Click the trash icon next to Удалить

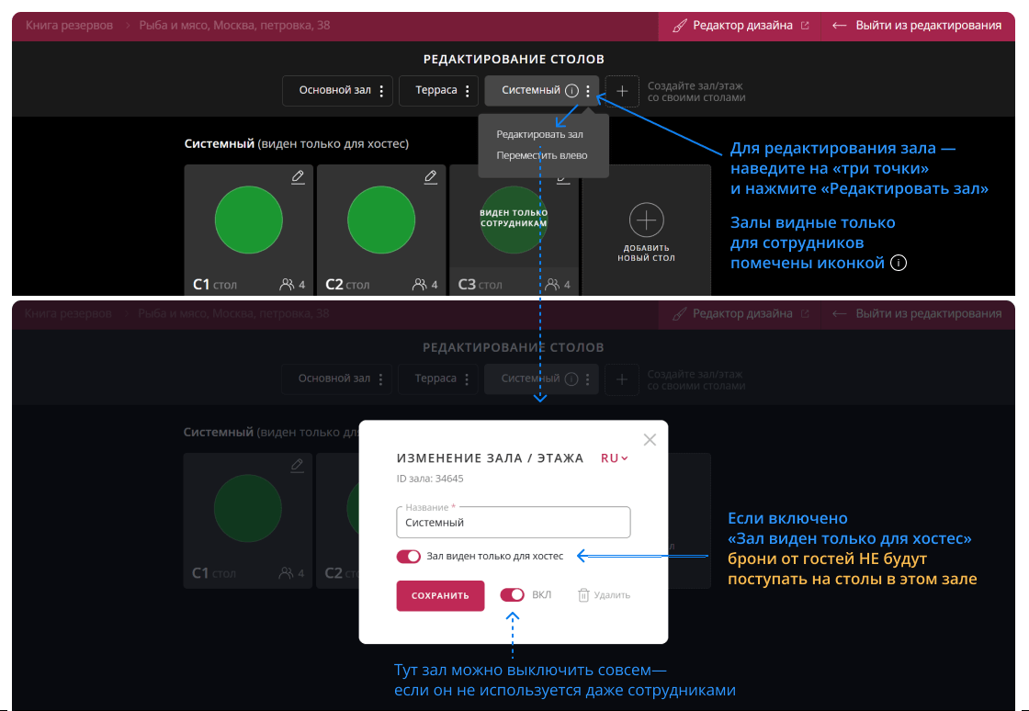pos(582,595)
